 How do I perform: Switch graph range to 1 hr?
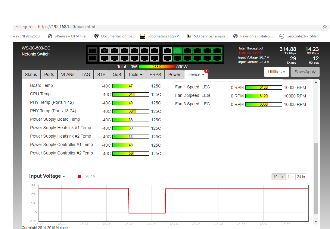pyautogui.click(x=291, y=177)
